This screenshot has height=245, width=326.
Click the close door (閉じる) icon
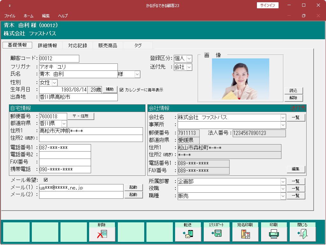[x=303, y=234]
